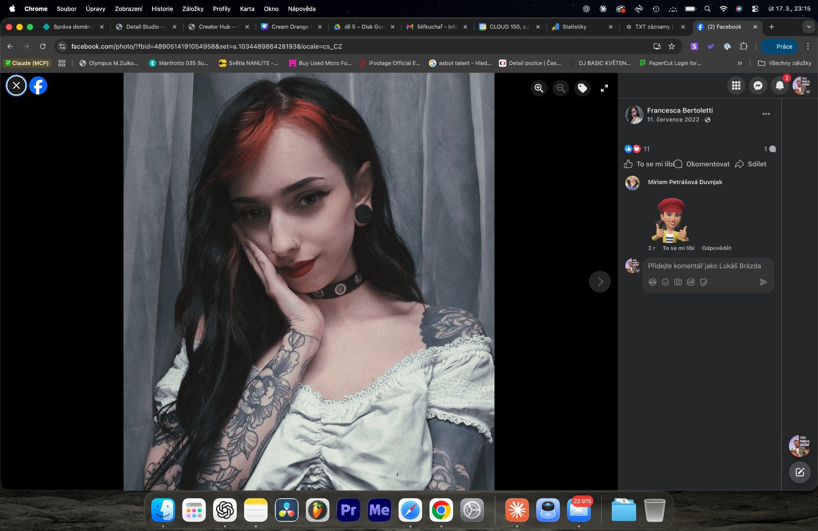Open Spotlight search in menu bar
This screenshot has width=818, height=531.
click(x=707, y=9)
